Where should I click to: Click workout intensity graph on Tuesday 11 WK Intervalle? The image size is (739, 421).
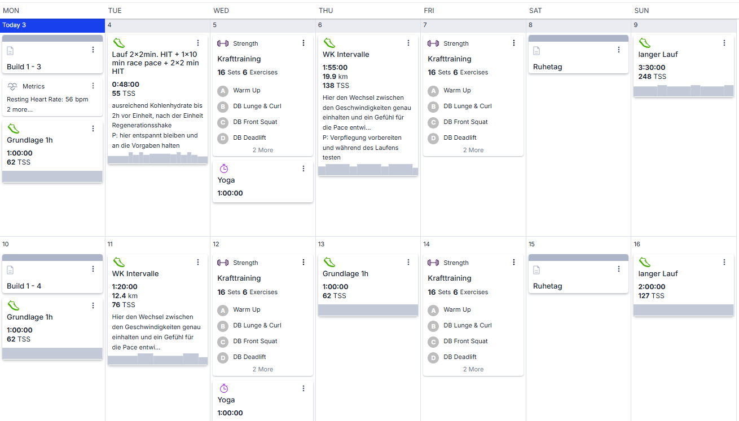157,360
